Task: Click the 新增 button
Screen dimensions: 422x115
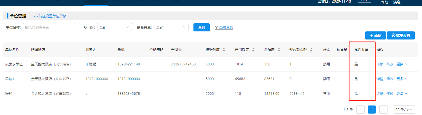Action: (375, 35)
